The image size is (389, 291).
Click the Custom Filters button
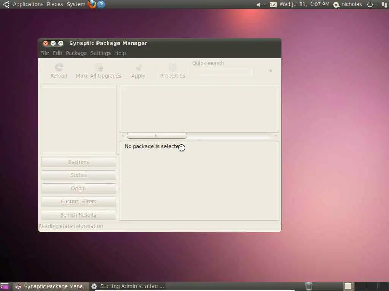point(79,202)
